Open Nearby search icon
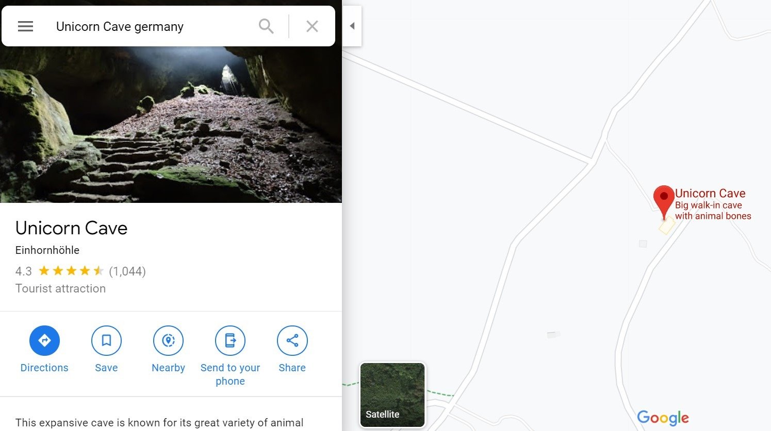 (168, 340)
